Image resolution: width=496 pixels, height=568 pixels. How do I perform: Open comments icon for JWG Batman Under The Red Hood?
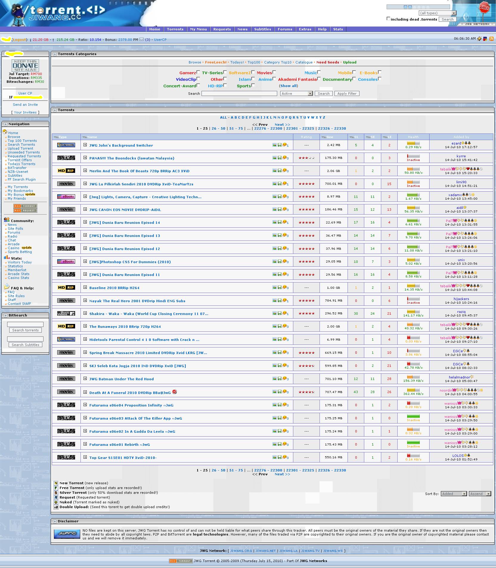click(284, 378)
